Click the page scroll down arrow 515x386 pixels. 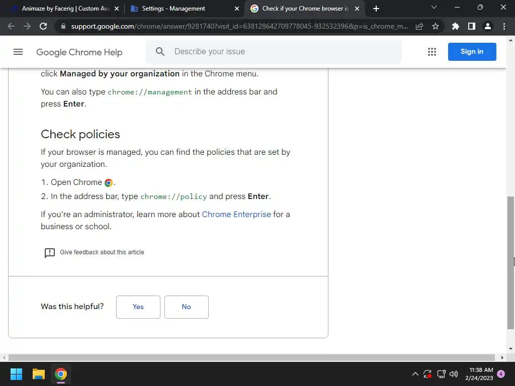(x=510, y=349)
